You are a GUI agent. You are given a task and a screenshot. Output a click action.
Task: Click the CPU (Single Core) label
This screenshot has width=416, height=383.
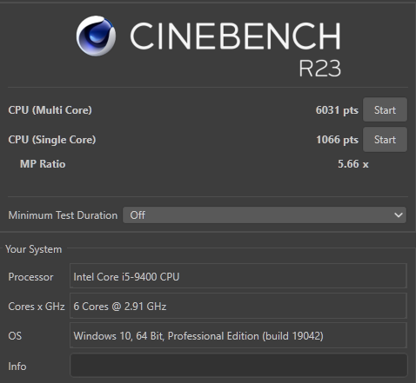52,140
